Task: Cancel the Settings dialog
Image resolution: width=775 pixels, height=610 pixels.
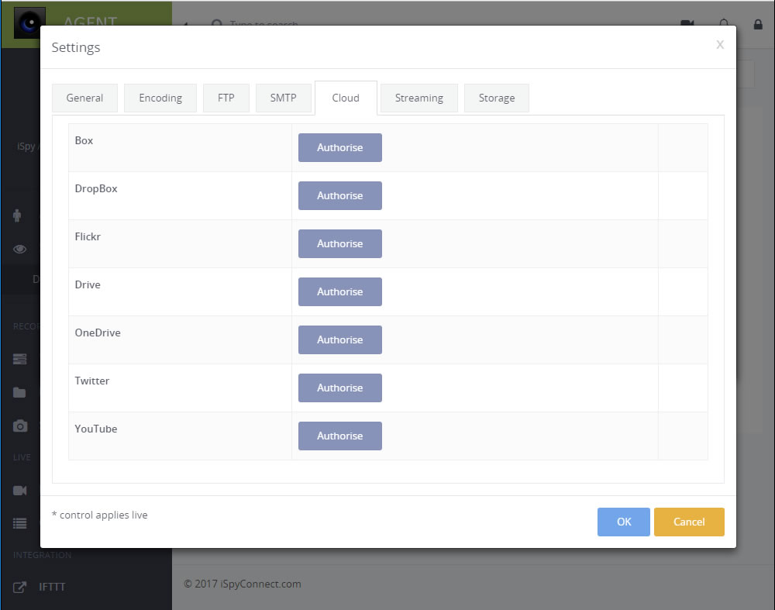Action: click(689, 522)
